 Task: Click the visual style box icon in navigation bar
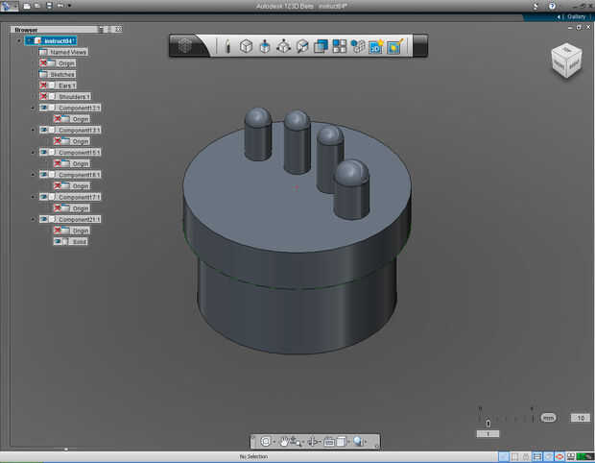[x=341, y=441]
